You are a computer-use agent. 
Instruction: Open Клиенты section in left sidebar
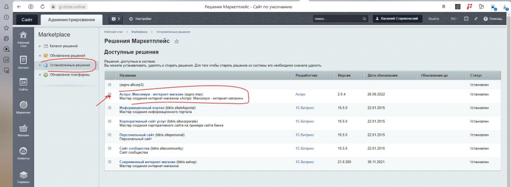(23, 153)
